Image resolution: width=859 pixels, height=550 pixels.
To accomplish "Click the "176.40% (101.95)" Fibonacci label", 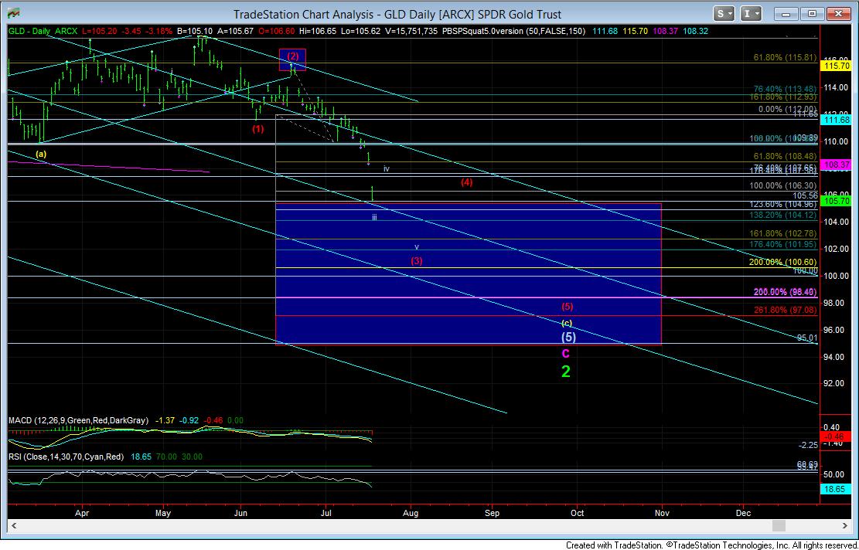I will (783, 244).
